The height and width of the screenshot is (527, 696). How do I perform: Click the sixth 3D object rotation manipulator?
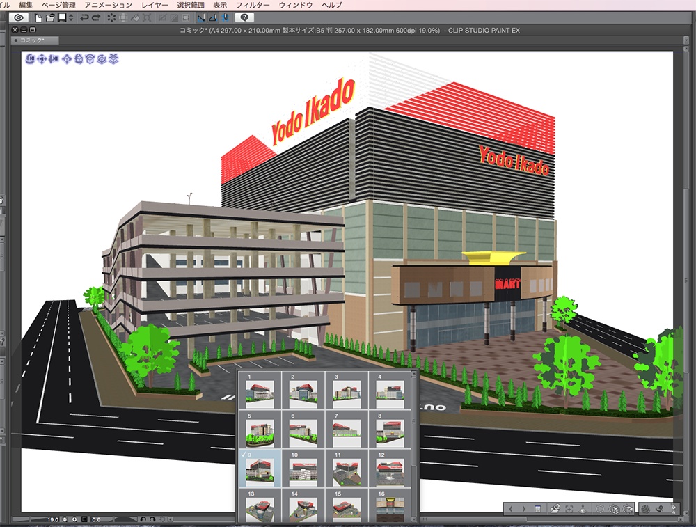[x=90, y=58]
